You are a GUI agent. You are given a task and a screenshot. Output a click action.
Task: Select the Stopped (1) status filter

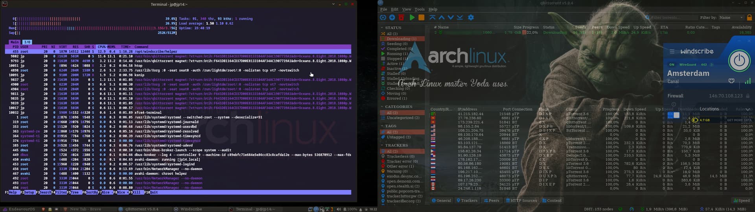[x=402, y=59]
